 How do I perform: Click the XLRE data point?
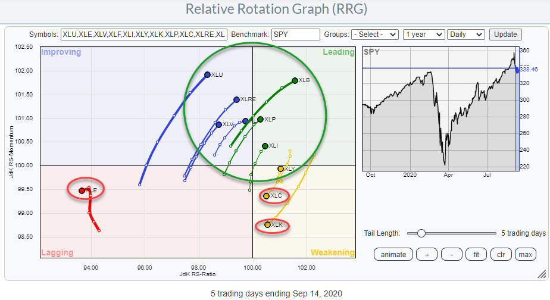236,99
